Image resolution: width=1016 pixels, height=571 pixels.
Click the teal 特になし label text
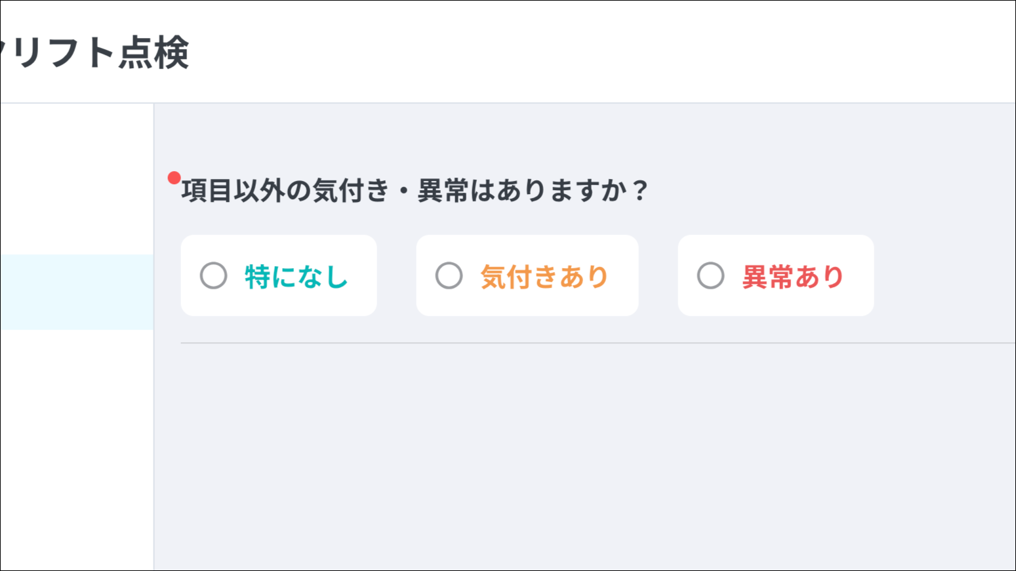click(x=296, y=277)
